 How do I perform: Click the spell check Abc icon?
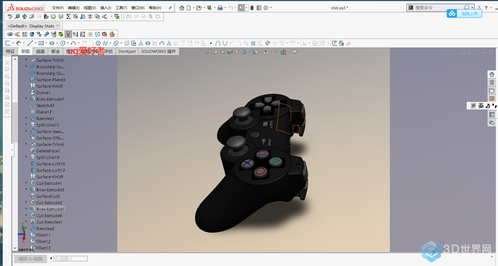point(10,16)
